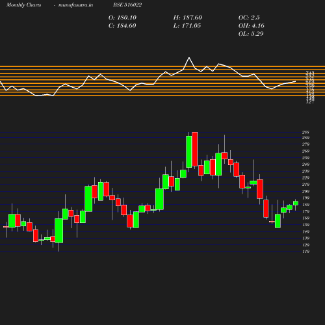
Task: Click the open value 'O: 180.10'
Action: pyautogui.click(x=122, y=18)
